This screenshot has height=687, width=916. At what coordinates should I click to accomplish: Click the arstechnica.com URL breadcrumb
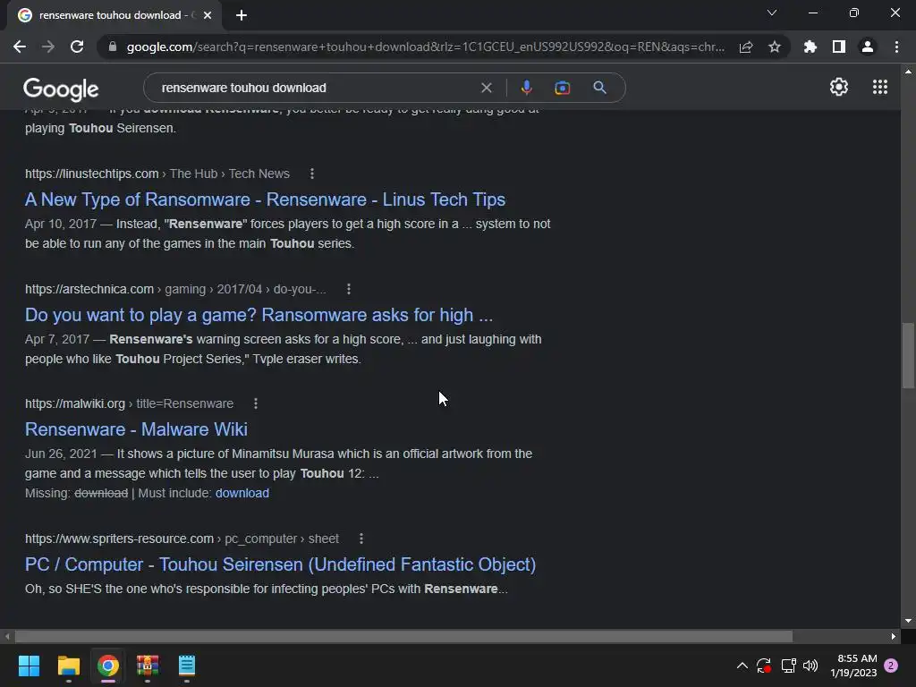[176, 289]
